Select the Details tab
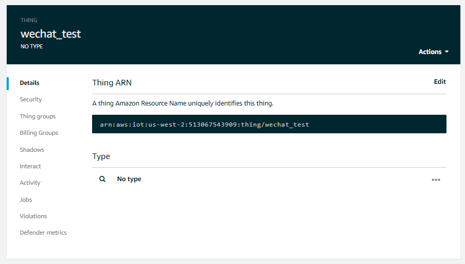Image resolution: width=465 pixels, height=264 pixels. pyautogui.click(x=29, y=83)
